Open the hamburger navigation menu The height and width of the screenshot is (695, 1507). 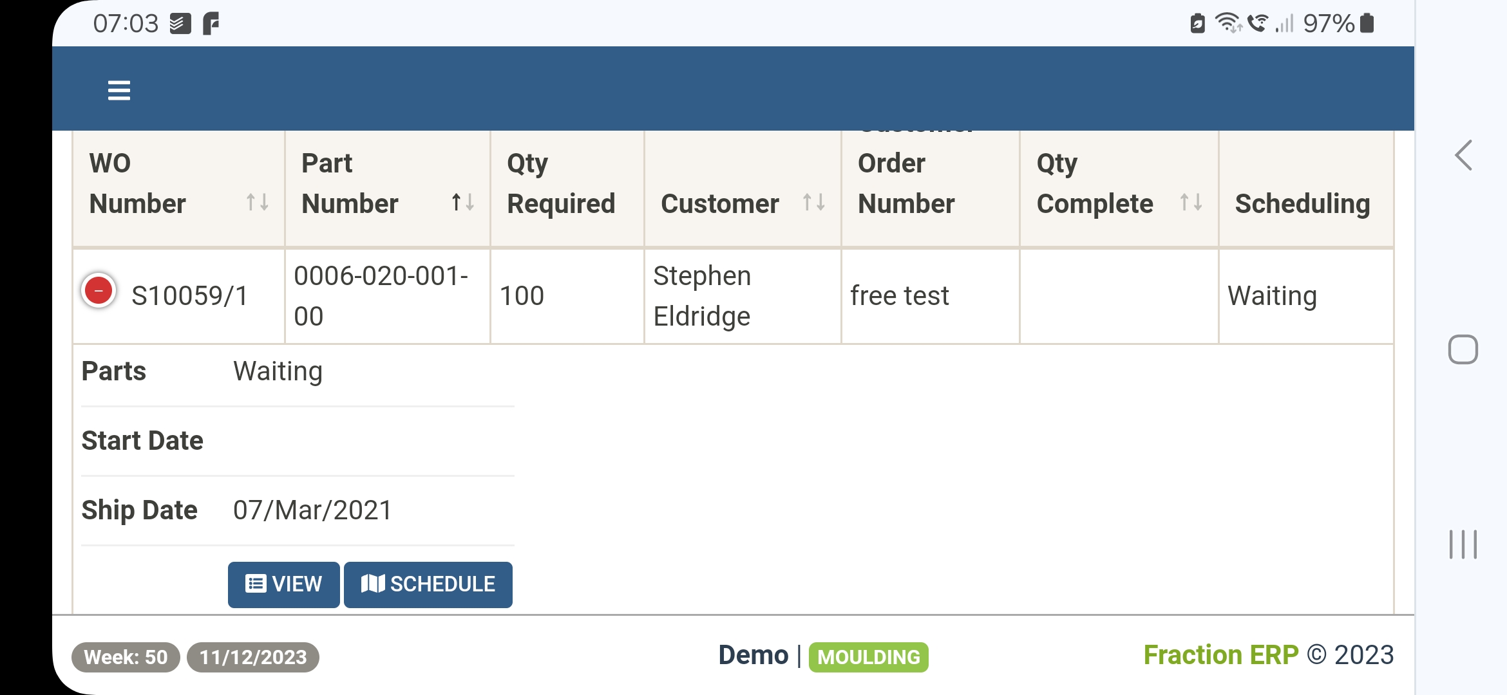tap(119, 90)
